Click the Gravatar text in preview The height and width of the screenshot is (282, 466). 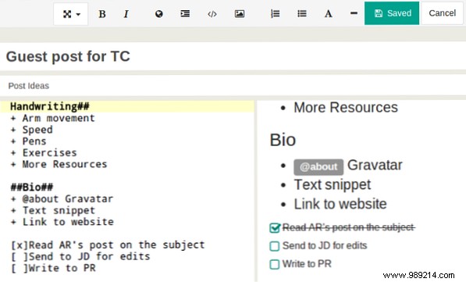375,165
